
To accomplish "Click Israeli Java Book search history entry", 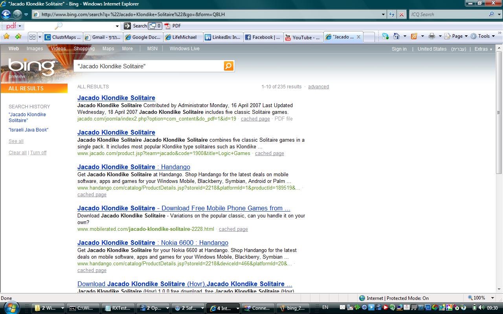I will click(28, 130).
